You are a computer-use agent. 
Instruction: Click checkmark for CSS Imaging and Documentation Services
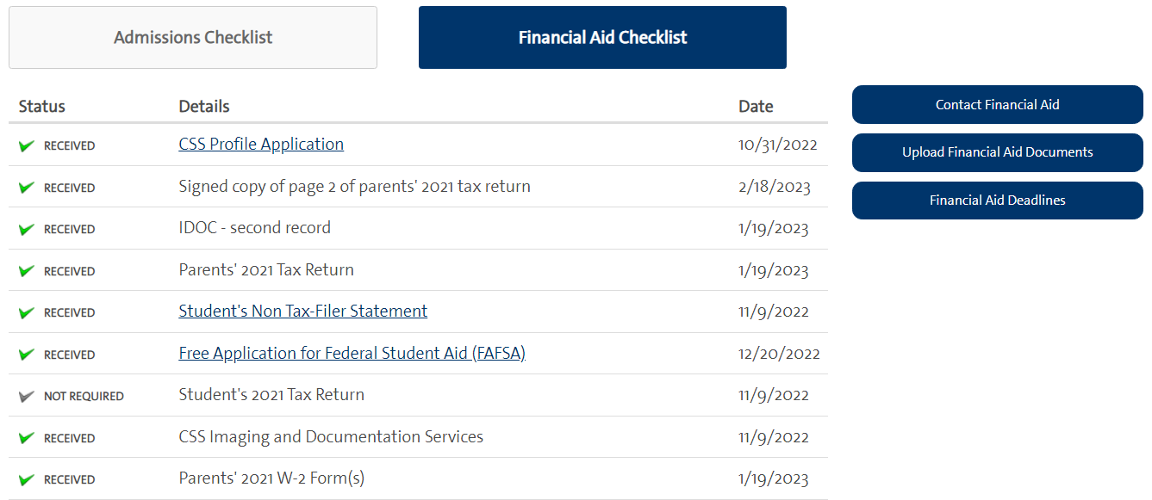(27, 438)
